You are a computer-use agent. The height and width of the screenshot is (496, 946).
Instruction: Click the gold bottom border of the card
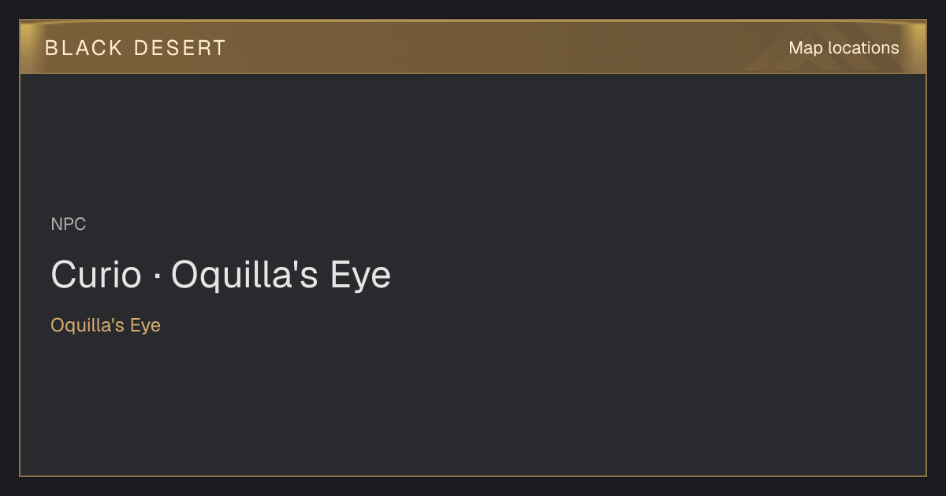coord(473,476)
